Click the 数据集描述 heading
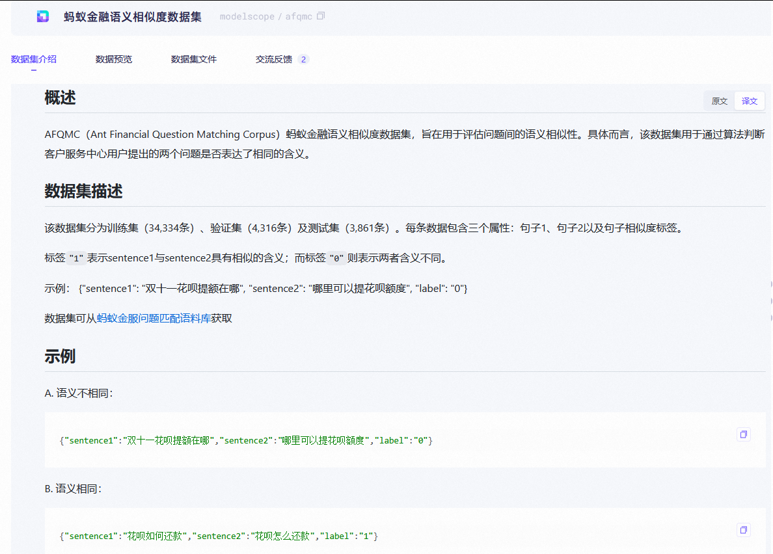Image resolution: width=773 pixels, height=554 pixels. pos(83,191)
